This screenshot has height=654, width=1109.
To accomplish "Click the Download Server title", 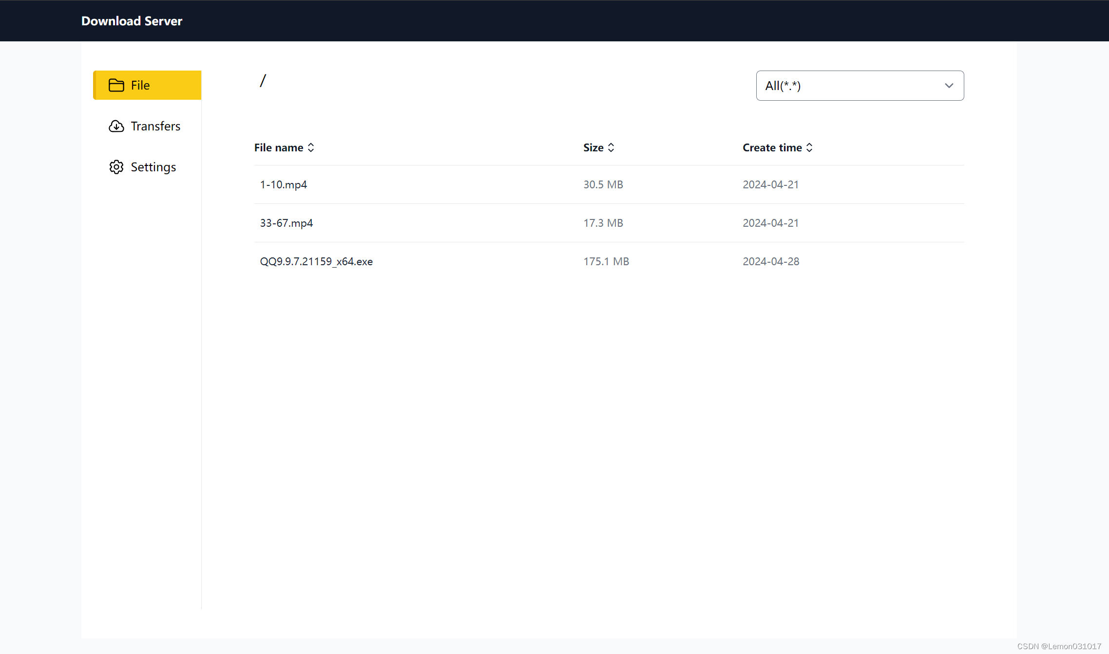I will tap(132, 21).
